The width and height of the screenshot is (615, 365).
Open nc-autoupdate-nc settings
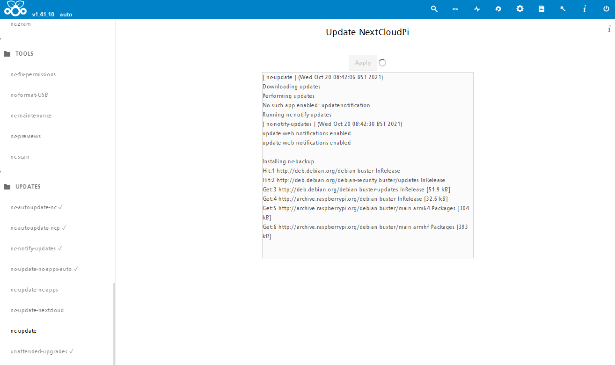pos(37,207)
